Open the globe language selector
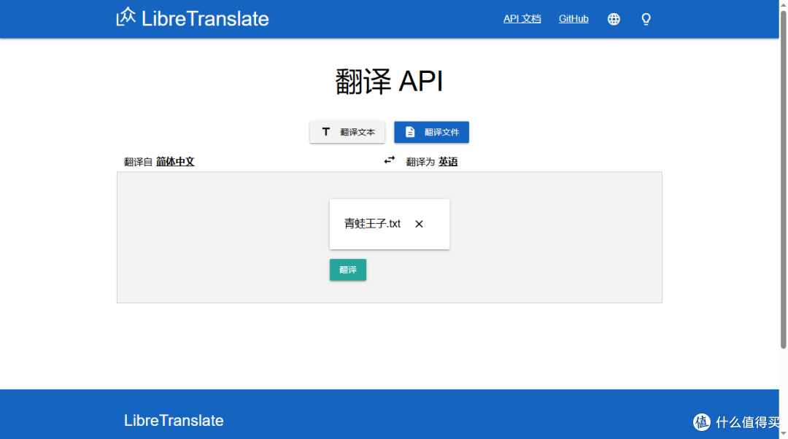This screenshot has height=439, width=788. click(x=614, y=19)
